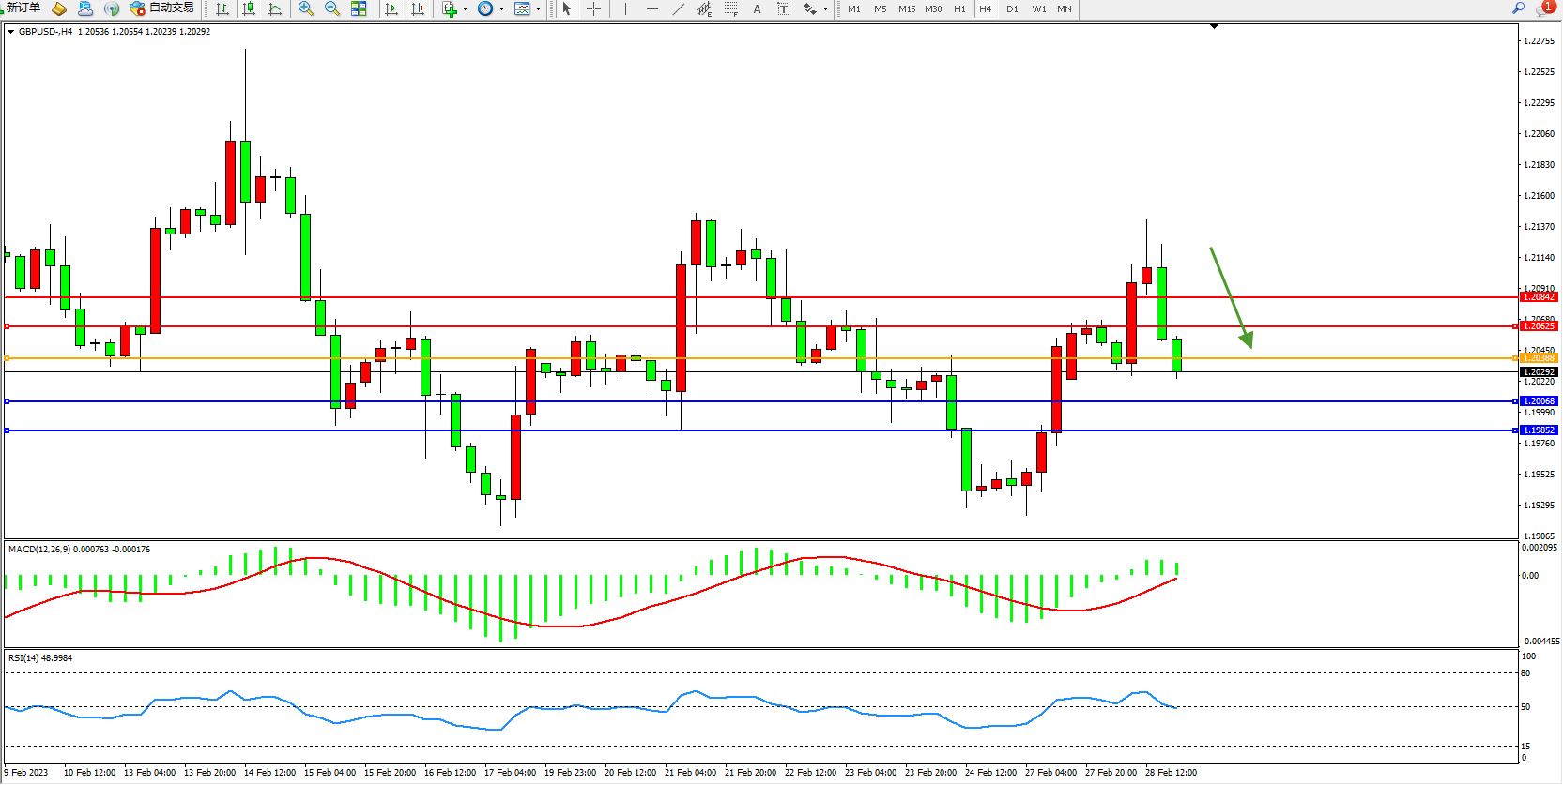Screen dimensions: 1563x785
Task: Click the zoom in magnifier icon
Action: (305, 8)
